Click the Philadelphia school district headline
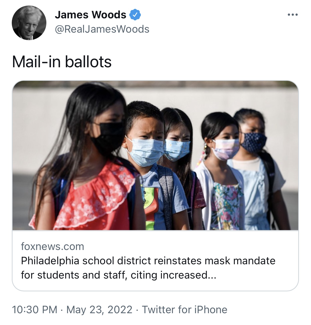The image size is (311, 325). pos(148,261)
